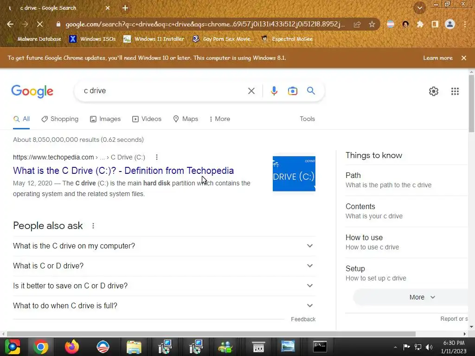
Task: Expand 'What to do when C drive is full?'
Action: (x=164, y=306)
